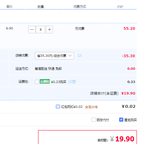Image resolution: width=143 pixels, height=144 pixels.
Task: Select the 数量 column header
Action: tap(41, 7)
